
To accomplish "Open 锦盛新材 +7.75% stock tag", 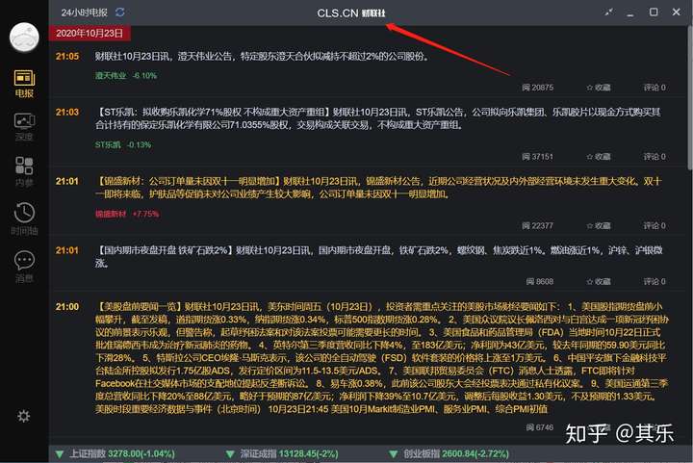I will (x=127, y=214).
